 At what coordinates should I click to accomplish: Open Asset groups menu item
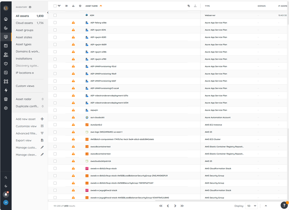(x=25, y=30)
